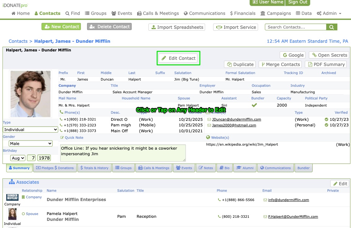Image resolution: width=351 pixels, height=228 pixels.
Task: Click the Website(s) header
Action: (x=217, y=137)
